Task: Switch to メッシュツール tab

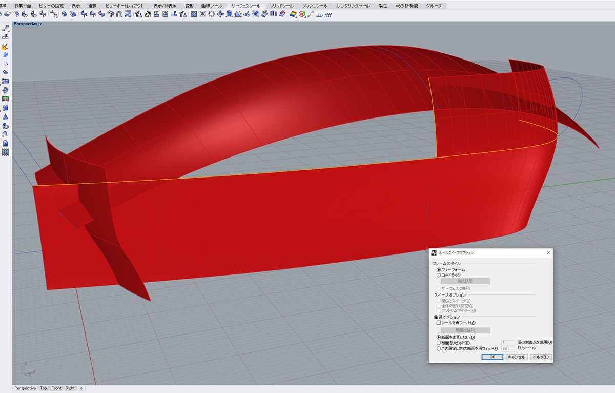Action: (315, 6)
